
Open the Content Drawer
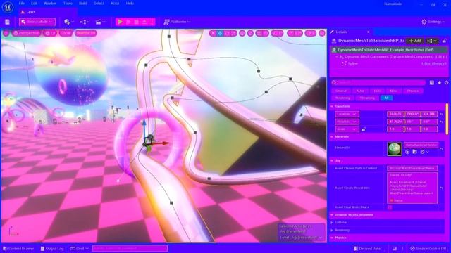click(x=18, y=249)
